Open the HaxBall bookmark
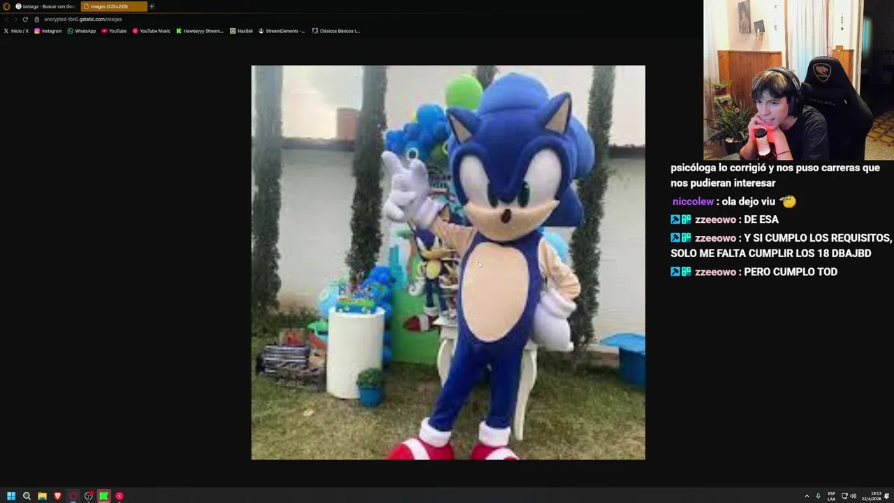Image resolution: width=894 pixels, height=503 pixels. point(241,31)
